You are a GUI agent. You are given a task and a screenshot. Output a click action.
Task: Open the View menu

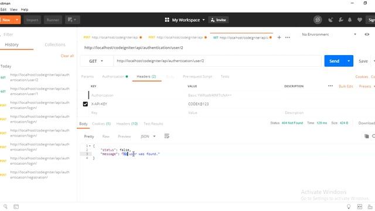(13, 9)
